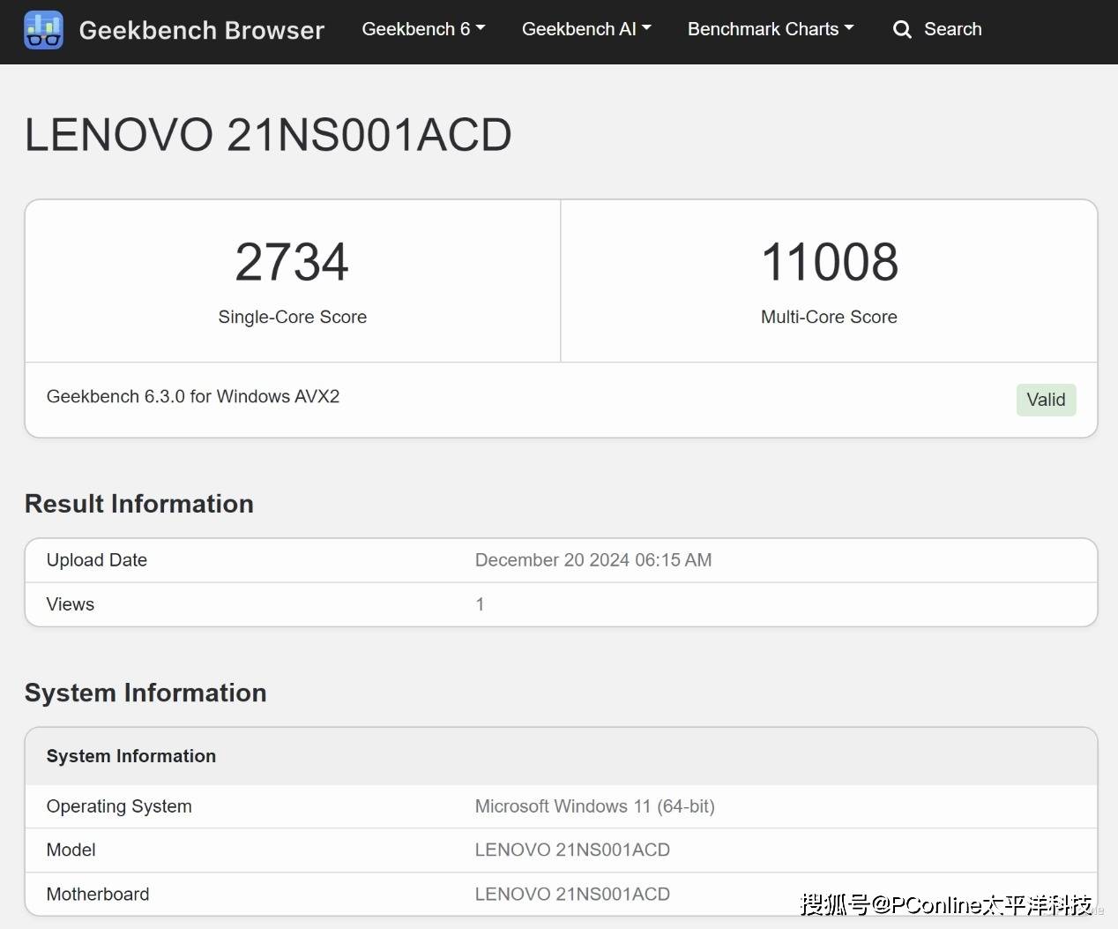The height and width of the screenshot is (929, 1118).
Task: Click the Geekbench logo icon
Action: pos(43,30)
